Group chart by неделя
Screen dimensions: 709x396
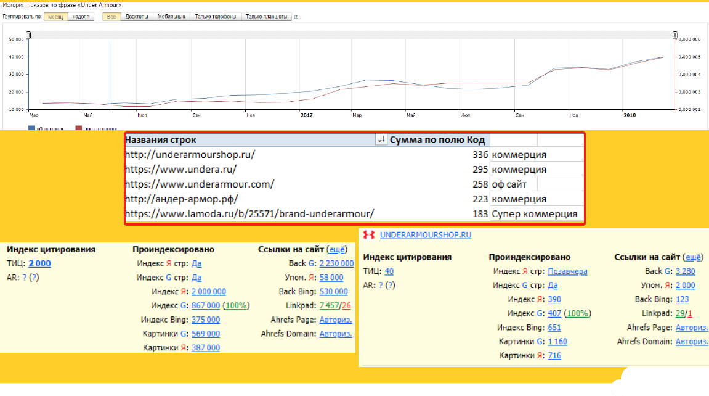pyautogui.click(x=81, y=17)
